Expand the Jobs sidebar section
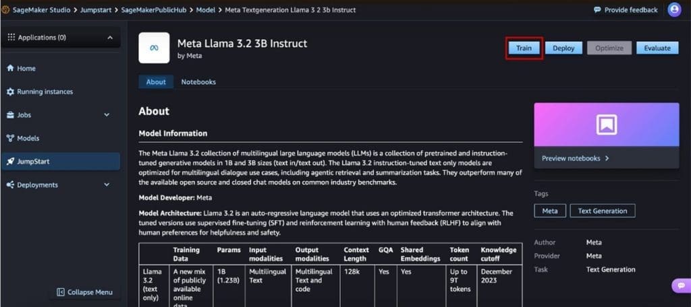Image resolution: width=691 pixels, height=307 pixels. [107, 115]
